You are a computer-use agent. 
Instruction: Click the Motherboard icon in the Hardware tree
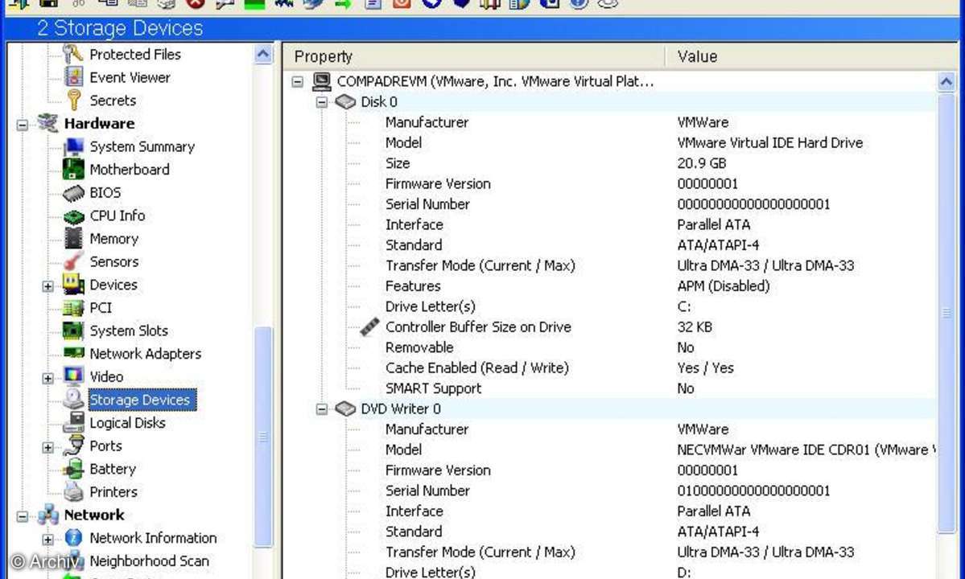(x=74, y=170)
